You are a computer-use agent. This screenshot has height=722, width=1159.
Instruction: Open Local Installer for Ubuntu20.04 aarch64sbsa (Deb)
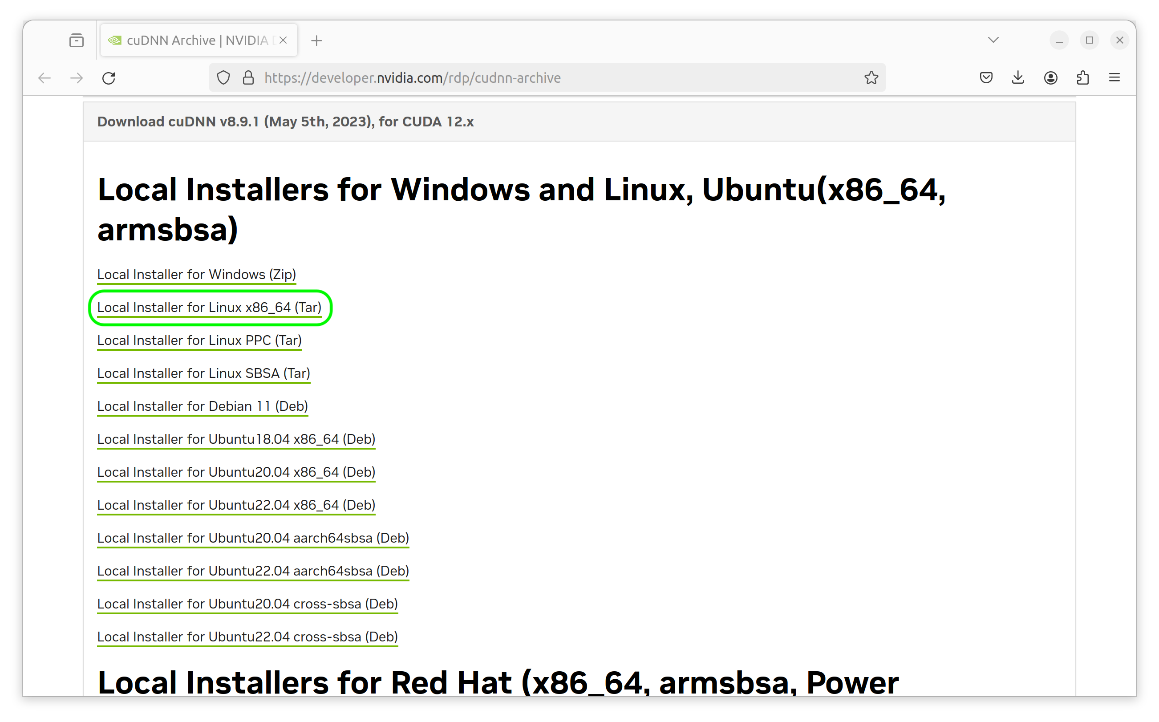click(253, 538)
